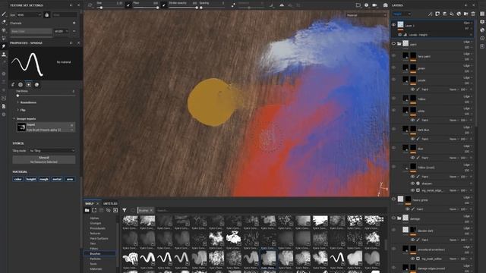Image resolution: width=486 pixels, height=273 pixels.
Task: Adjust the Stroke opacity slider in top bar
Action: (x=183, y=8)
